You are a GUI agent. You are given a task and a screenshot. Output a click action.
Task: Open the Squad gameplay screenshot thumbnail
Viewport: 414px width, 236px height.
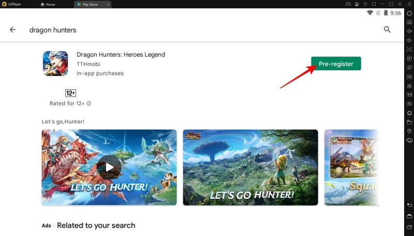(x=352, y=167)
